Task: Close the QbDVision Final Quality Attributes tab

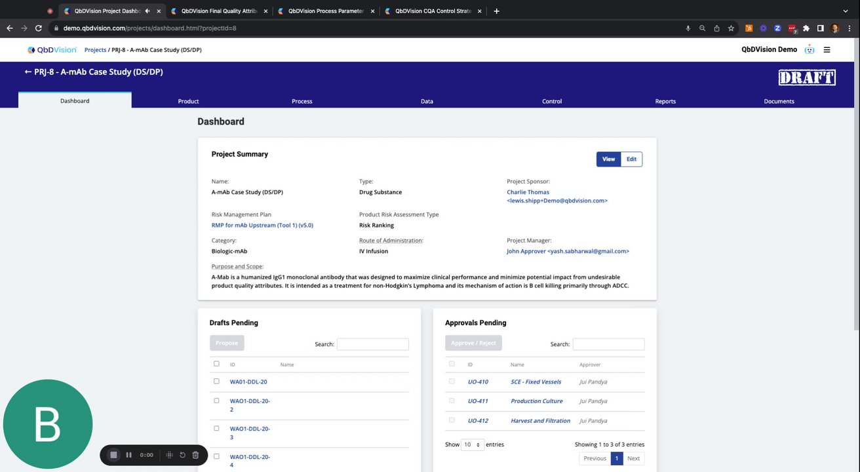Action: coord(265,11)
